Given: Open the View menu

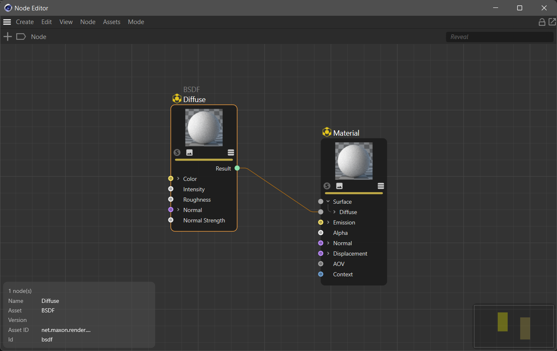Looking at the screenshot, I should pos(66,22).
